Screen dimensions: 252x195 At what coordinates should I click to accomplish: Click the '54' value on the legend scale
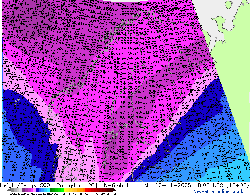(x=114, y=194)
